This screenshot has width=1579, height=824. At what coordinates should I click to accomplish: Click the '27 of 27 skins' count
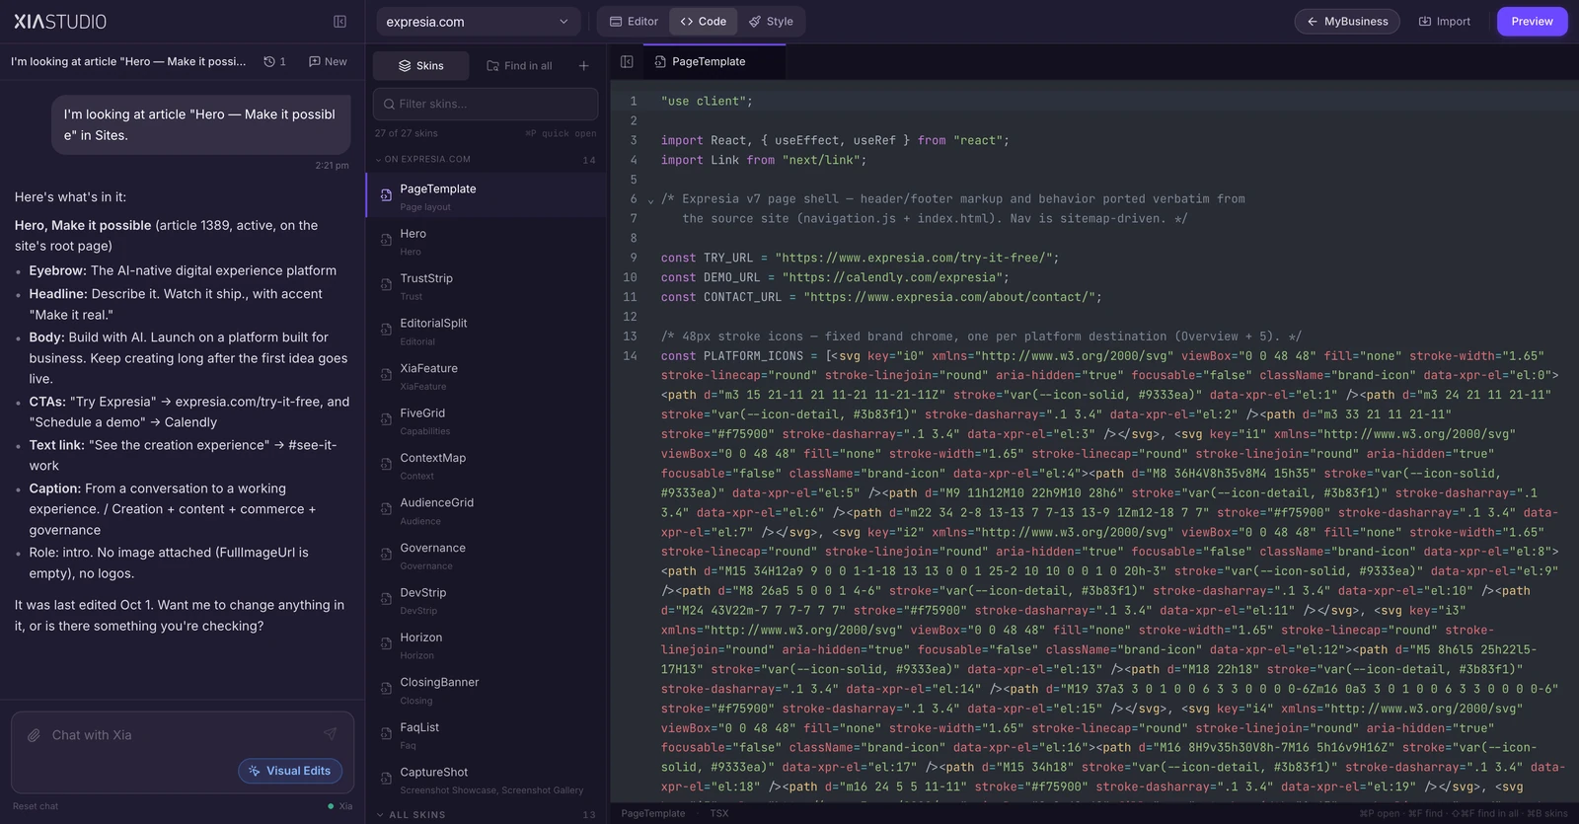(406, 133)
